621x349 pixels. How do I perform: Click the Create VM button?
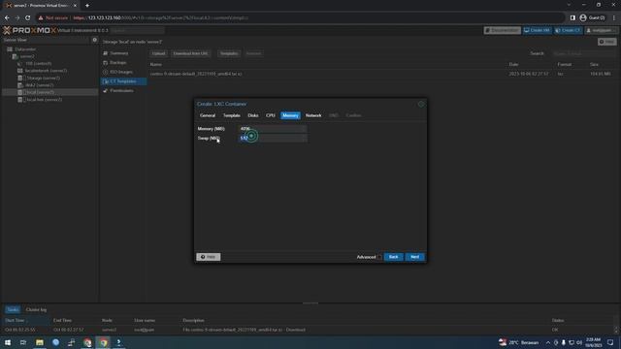(x=537, y=30)
